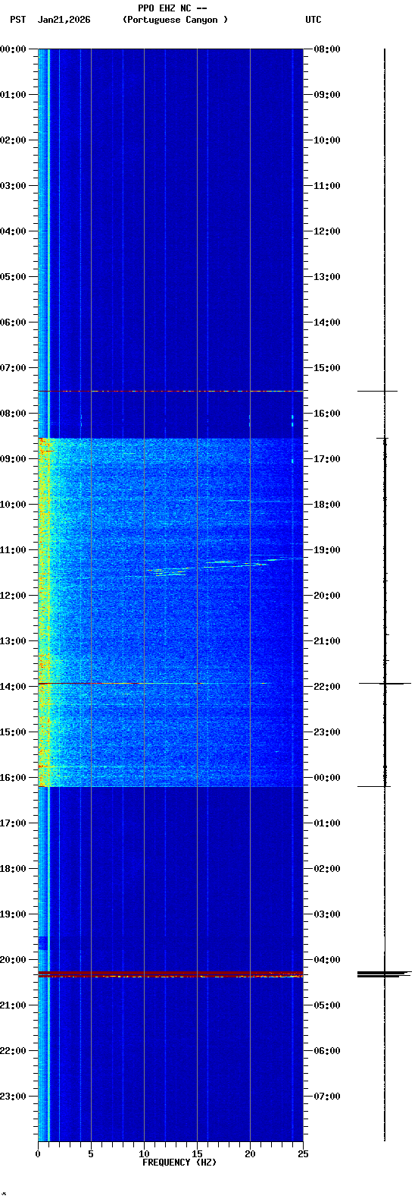
Task: Click "06:00" on the right UTC axis
Action: 327,1051
